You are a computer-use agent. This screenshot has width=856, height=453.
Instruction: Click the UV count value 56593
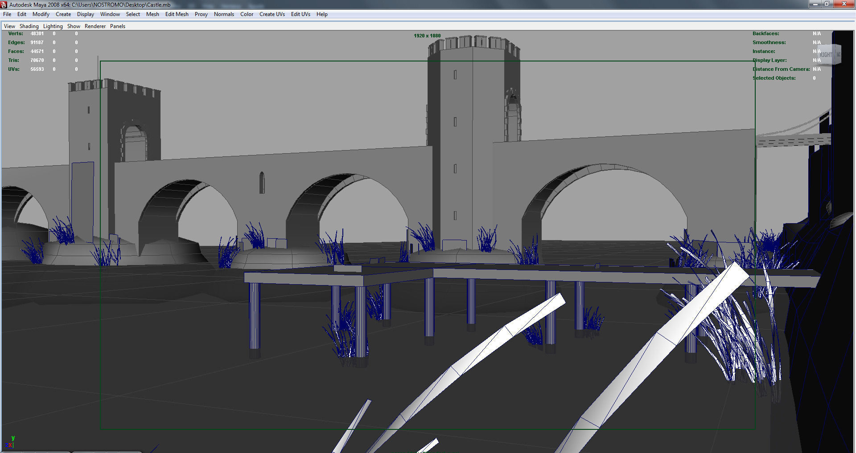coord(37,69)
